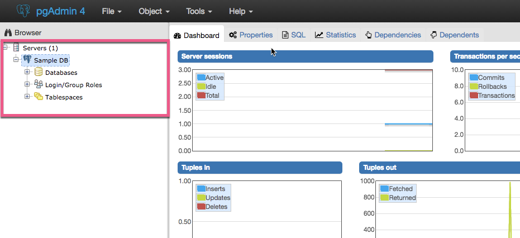Image resolution: width=520 pixels, height=238 pixels.
Task: Select Servers (1) in the browser tree
Action: pos(40,48)
